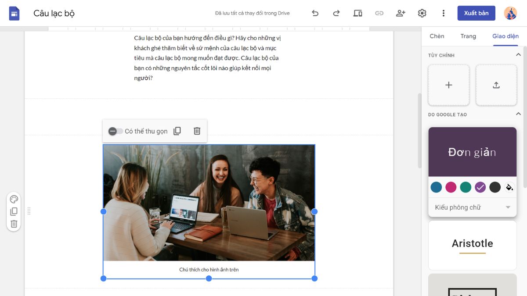Edit caption 'Chú thích cho hình ảnh trên'
Viewport: 527px width, 296px height.
point(209,270)
